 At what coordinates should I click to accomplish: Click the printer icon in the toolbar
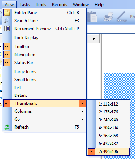[x=108, y=17]
